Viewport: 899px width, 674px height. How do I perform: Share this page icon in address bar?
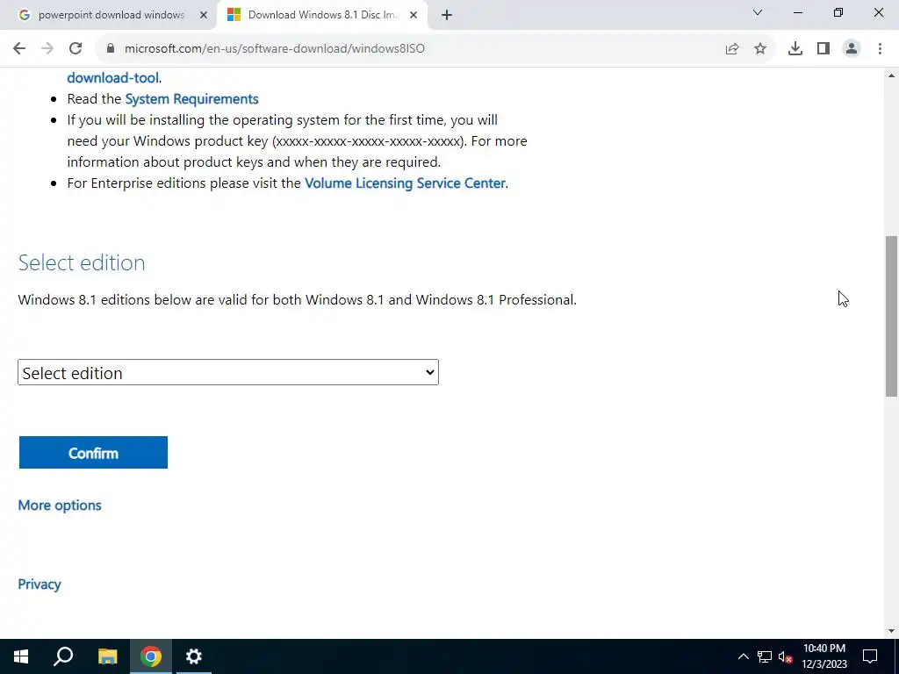coord(732,49)
